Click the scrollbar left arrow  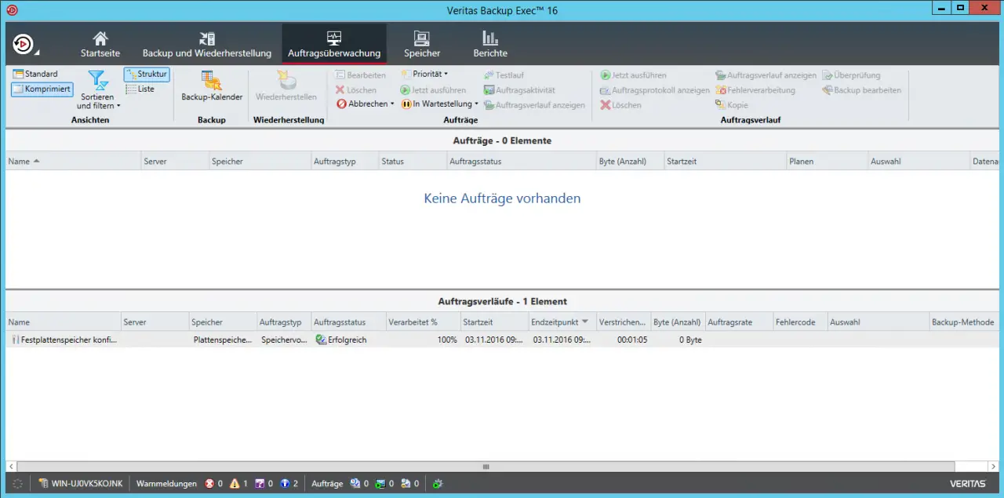11,467
